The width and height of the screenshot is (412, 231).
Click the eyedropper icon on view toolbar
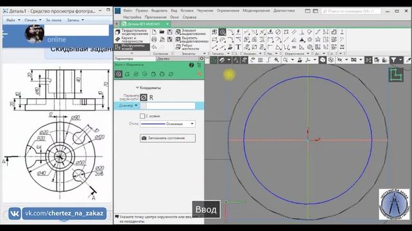click(408, 60)
